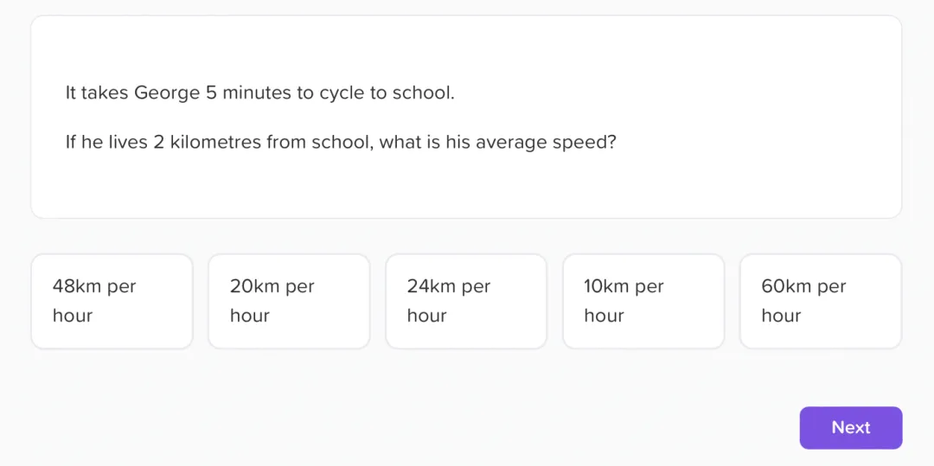Click "If he" starting the second sentence
Viewport: 934px width, 466px height.
tap(84, 142)
